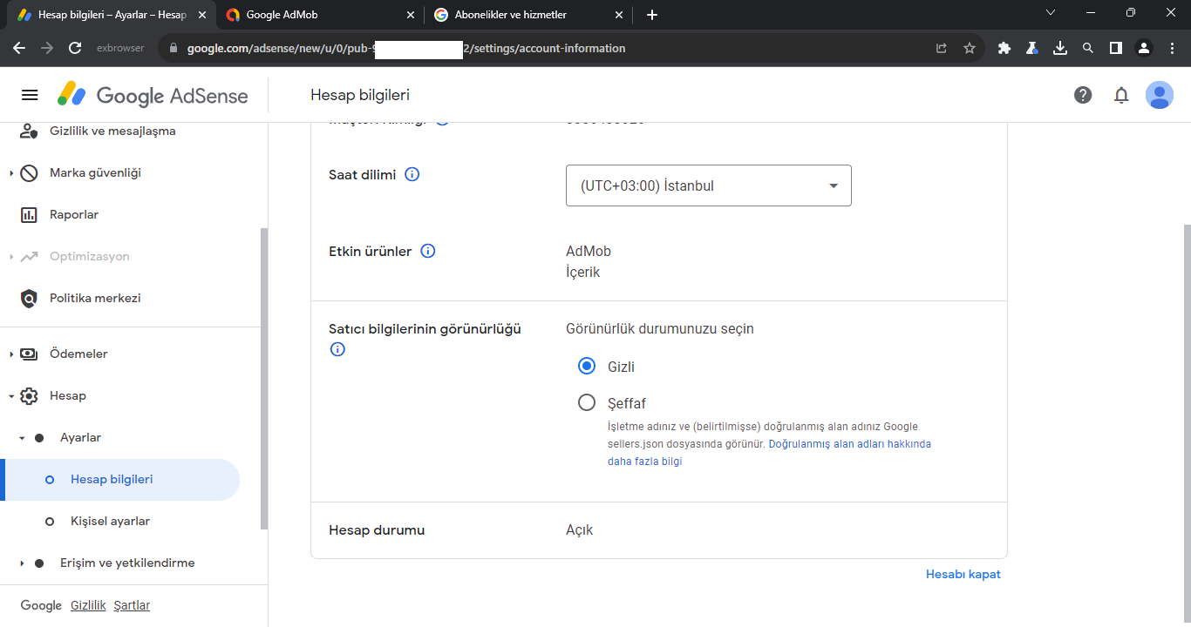Viewport: 1191px width, 627px height.
Task: Click the Hesap durumu label
Action: tap(377, 530)
